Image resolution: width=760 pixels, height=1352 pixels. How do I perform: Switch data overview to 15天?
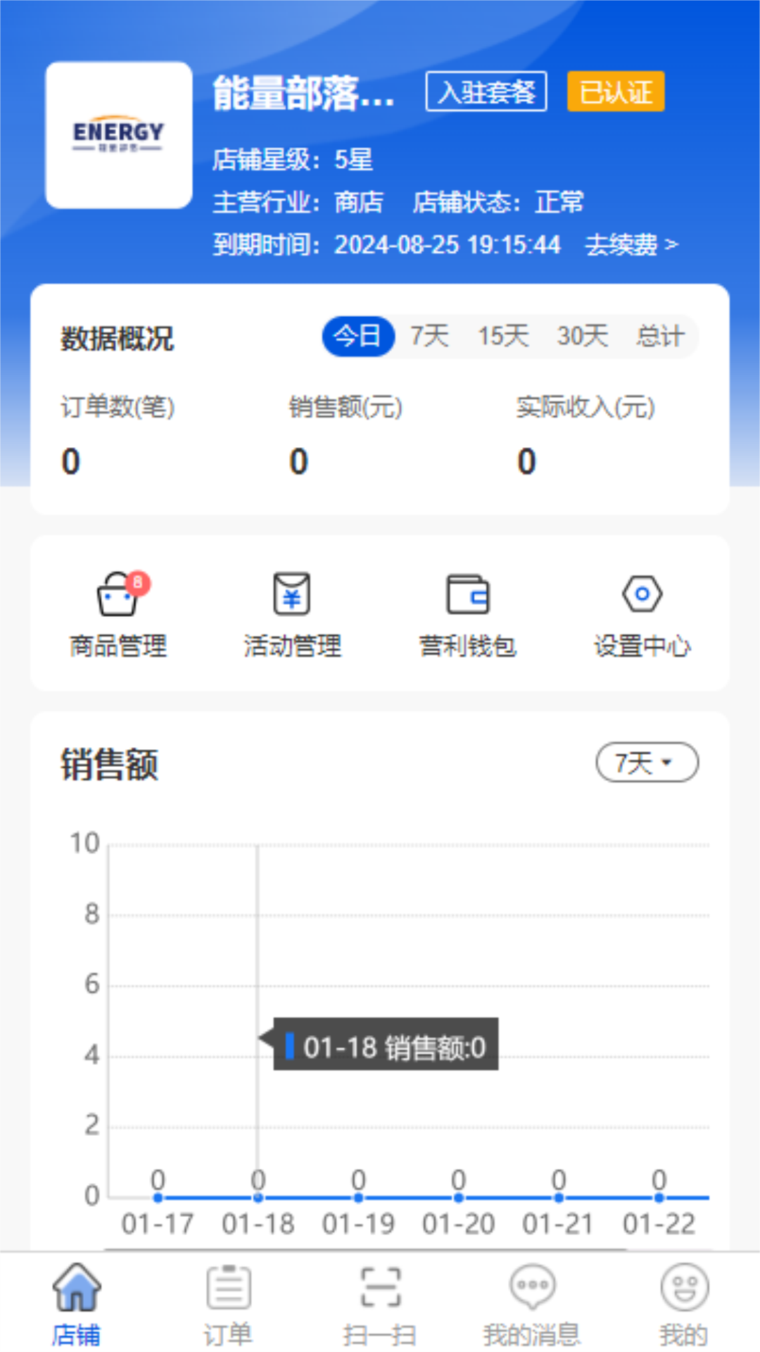pos(503,337)
